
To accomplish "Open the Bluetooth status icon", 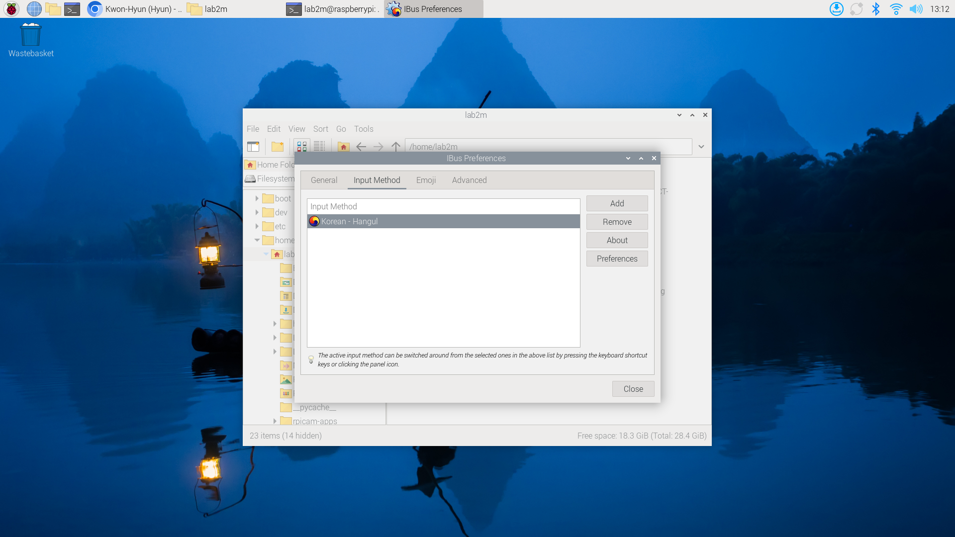I will [876, 8].
